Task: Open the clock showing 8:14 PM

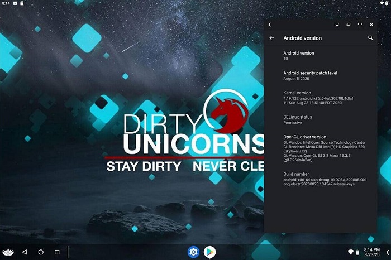Action: tap(371, 249)
